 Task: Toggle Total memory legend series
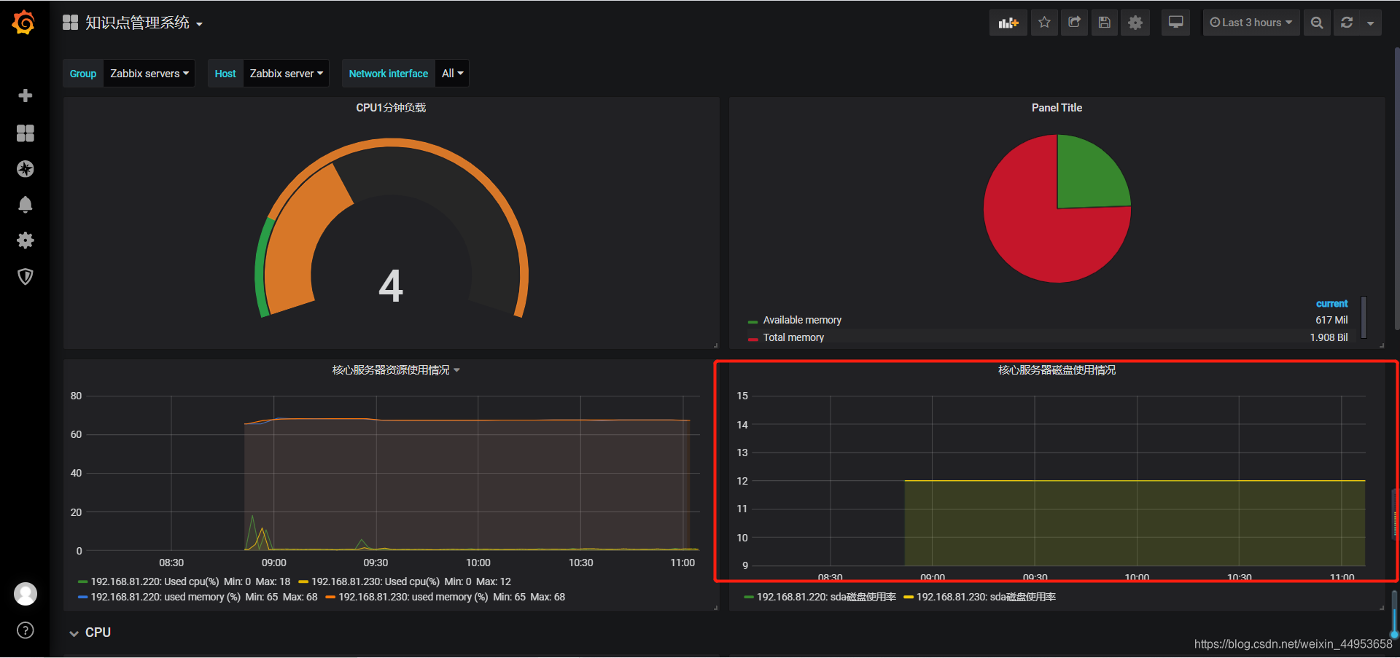[793, 337]
